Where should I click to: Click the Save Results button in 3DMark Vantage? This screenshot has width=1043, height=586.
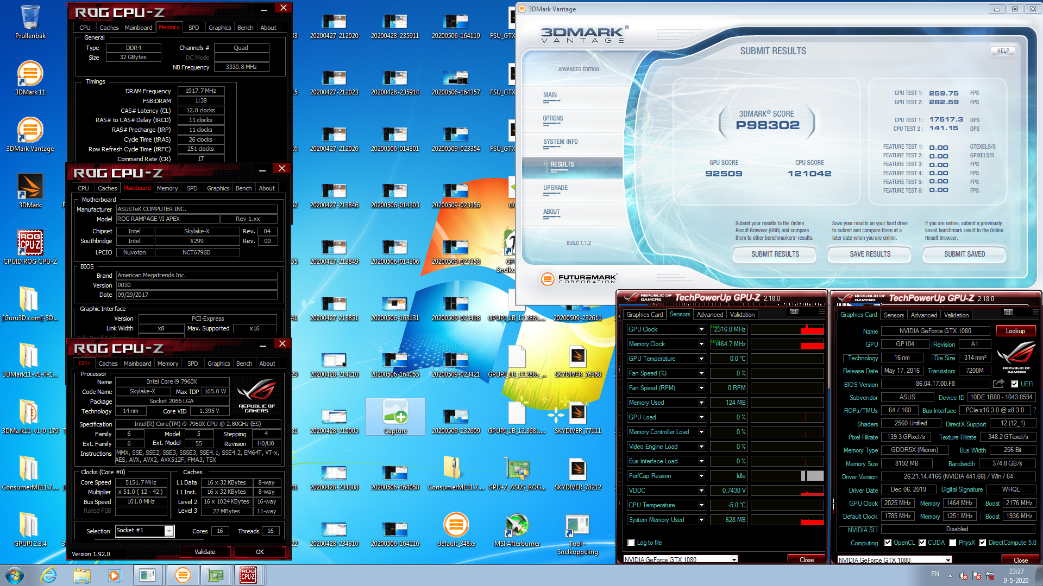coord(870,254)
